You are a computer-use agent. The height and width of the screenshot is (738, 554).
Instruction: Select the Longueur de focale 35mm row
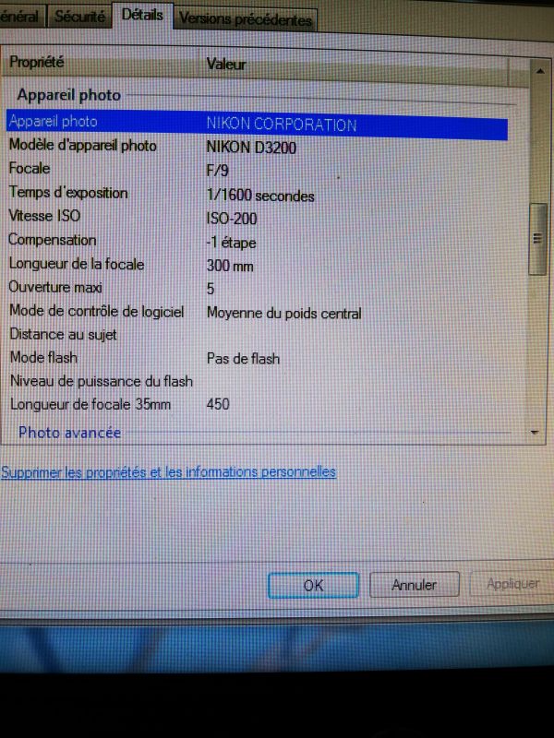257,404
